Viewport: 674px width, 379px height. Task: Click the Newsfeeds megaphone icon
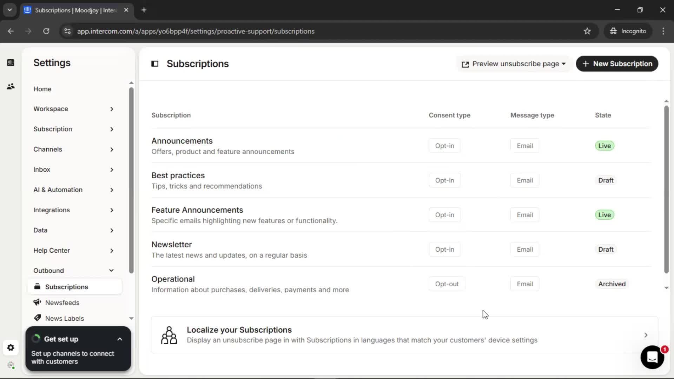tap(37, 302)
